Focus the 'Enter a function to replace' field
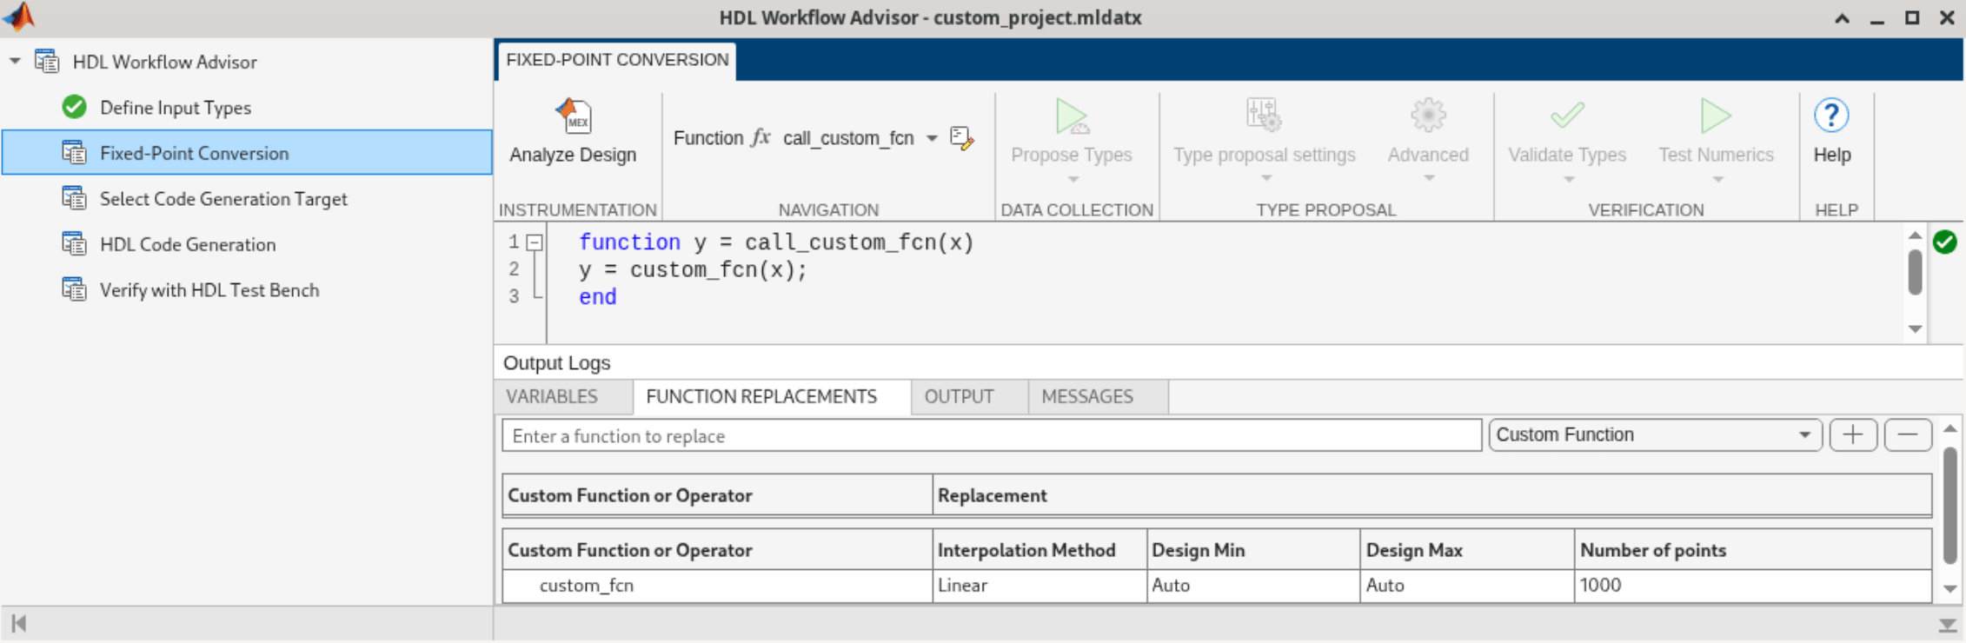The image size is (1966, 643). tap(992, 435)
